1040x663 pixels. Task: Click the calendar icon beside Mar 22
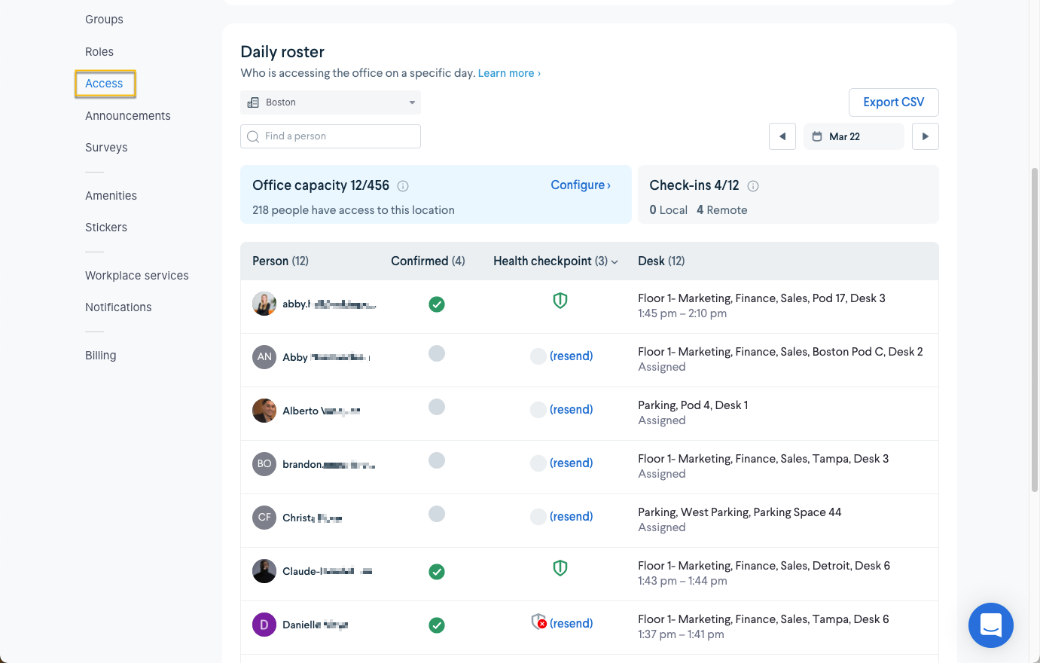pyautogui.click(x=817, y=136)
